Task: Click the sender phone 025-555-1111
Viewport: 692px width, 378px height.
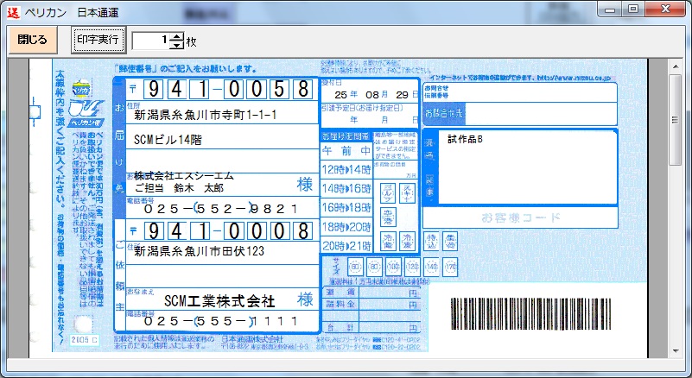Action: click(221, 321)
